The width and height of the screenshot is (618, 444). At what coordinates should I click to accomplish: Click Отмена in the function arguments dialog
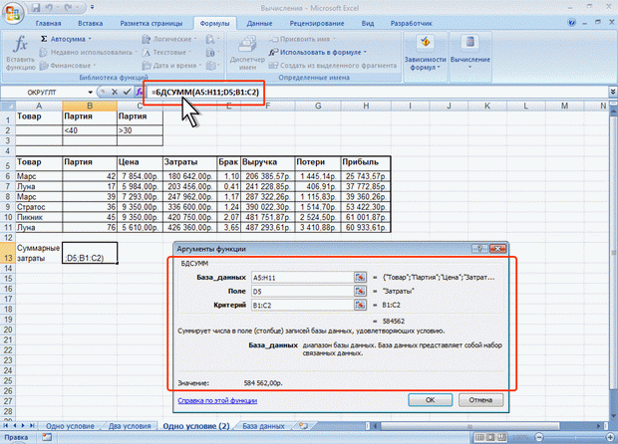480,400
